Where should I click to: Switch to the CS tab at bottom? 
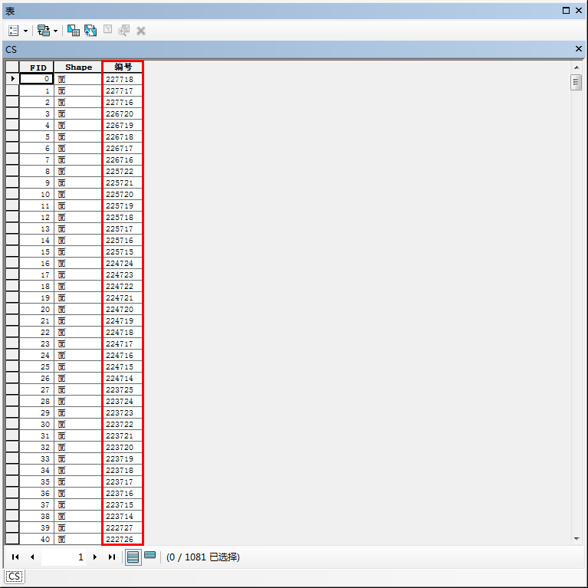coord(15,577)
